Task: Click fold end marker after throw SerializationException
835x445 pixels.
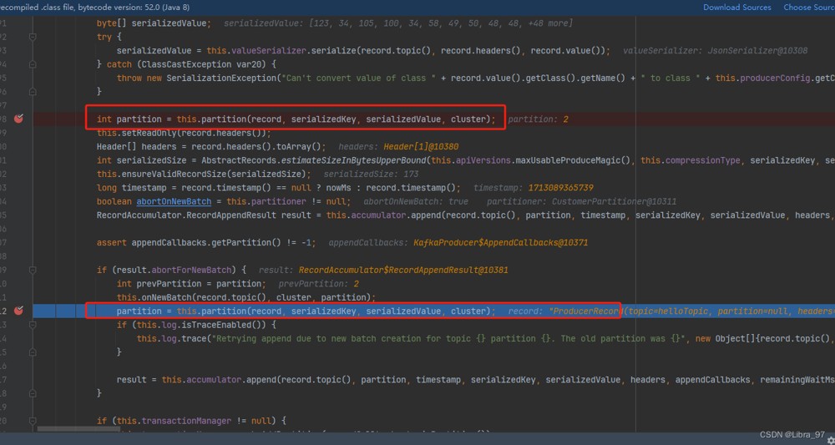Action: click(33, 92)
